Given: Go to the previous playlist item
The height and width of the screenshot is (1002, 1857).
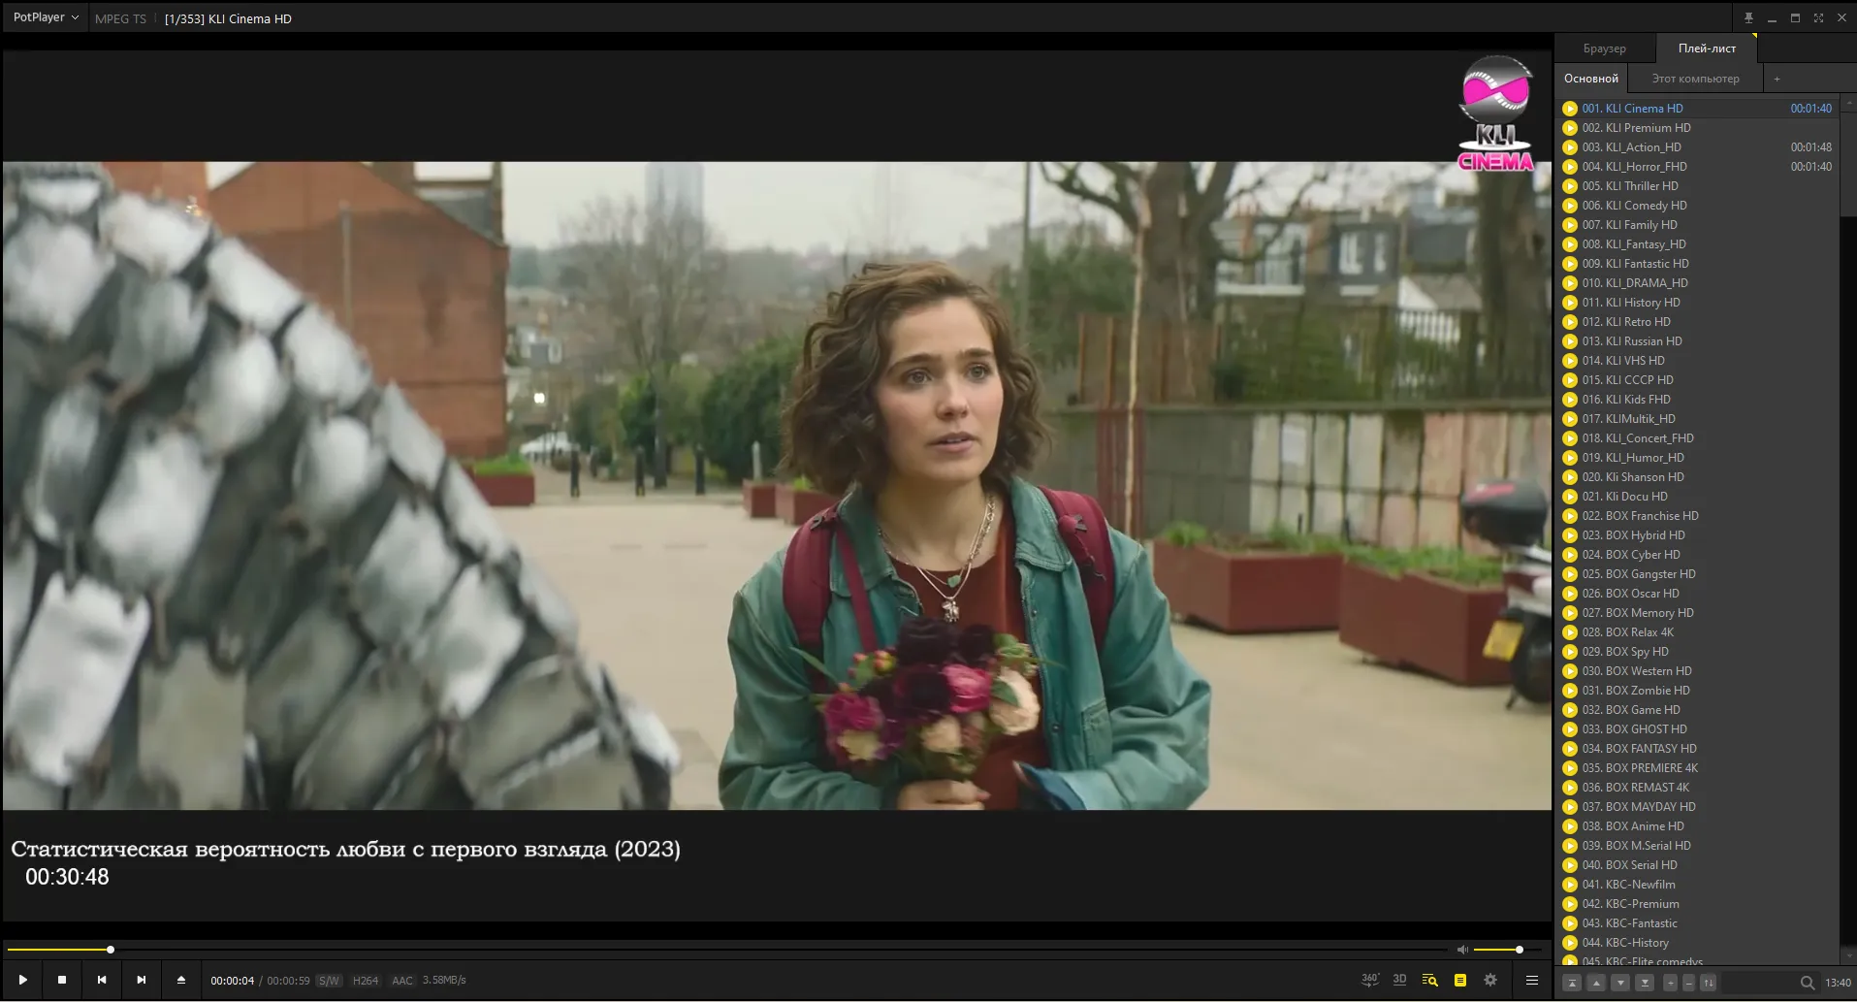Looking at the screenshot, I should click(x=102, y=980).
